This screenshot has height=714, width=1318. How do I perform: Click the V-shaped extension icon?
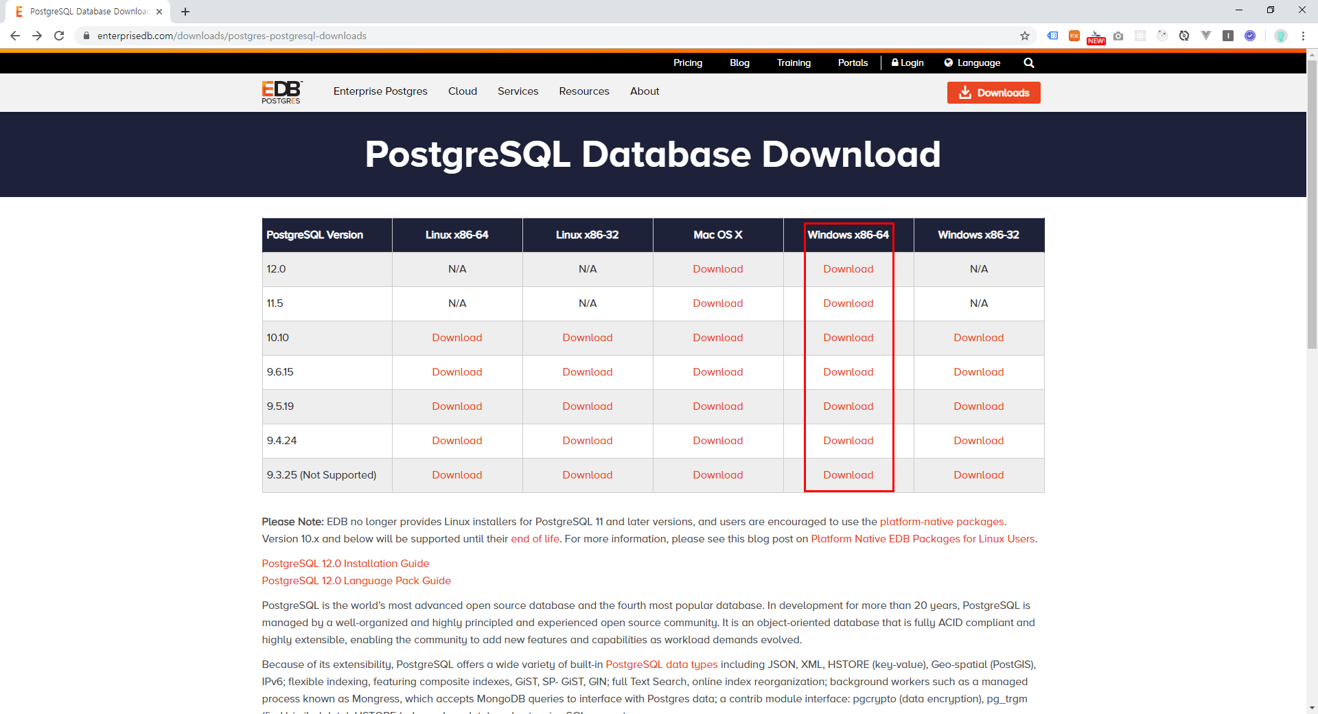coord(1206,36)
